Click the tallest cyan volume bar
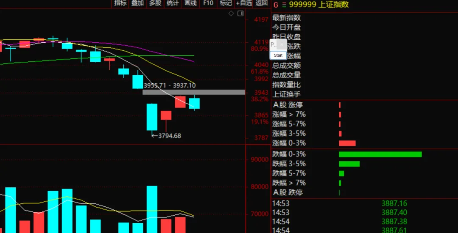Viewport: 458px width, 233px height. [x=152, y=209]
